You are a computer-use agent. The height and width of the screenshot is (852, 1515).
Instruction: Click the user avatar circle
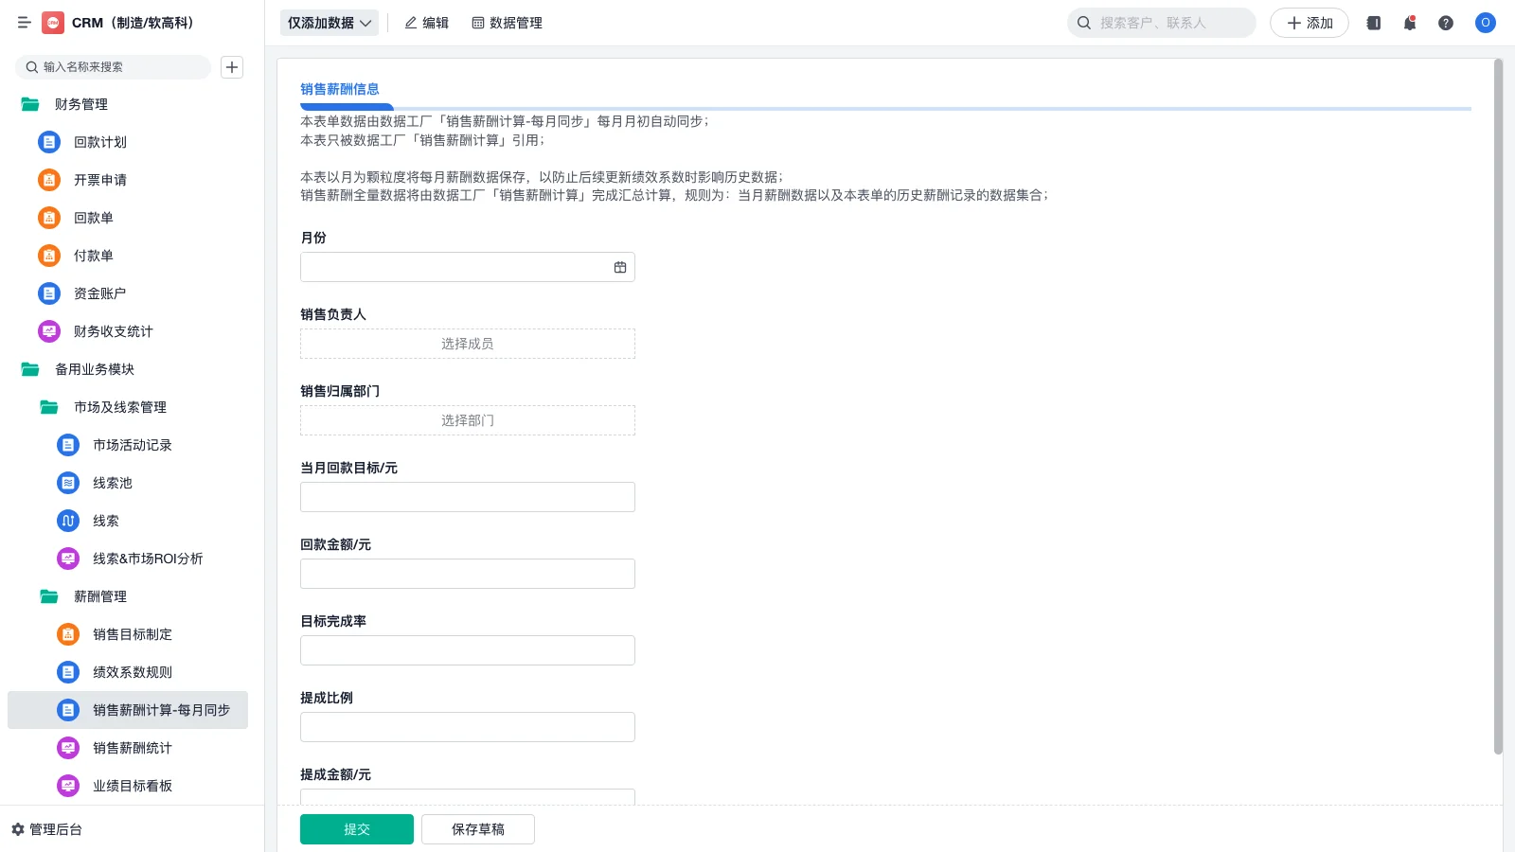click(1485, 23)
